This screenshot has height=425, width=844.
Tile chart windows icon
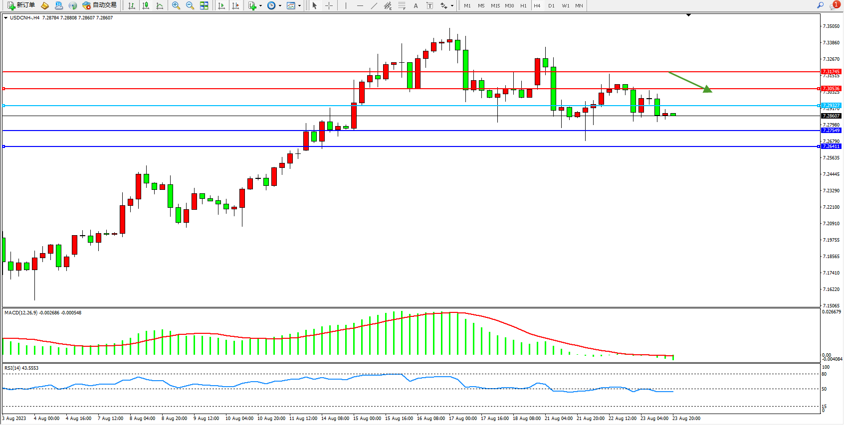[x=204, y=5]
